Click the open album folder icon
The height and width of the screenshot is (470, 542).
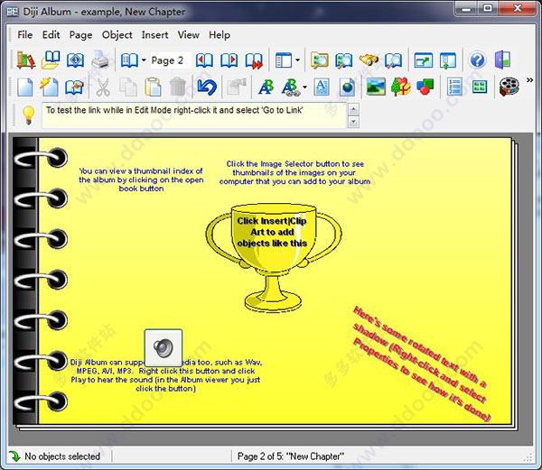tap(51, 60)
